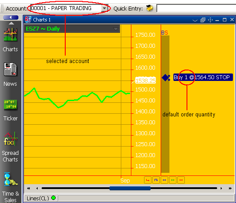
Task: Click the blue horizontal chart scrollbar thumb
Action: tap(130, 188)
